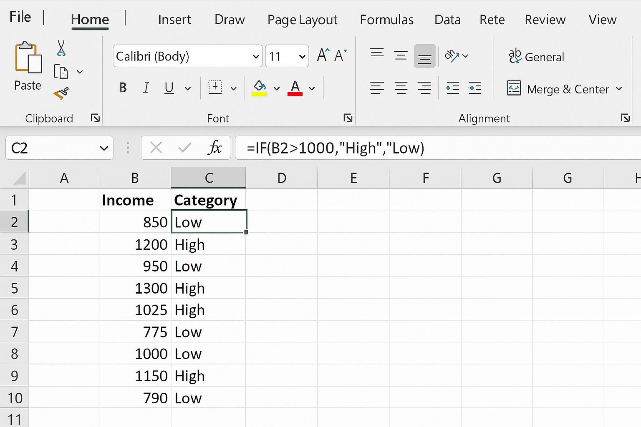Align text right
This screenshot has height=427, width=641.
tap(424, 88)
